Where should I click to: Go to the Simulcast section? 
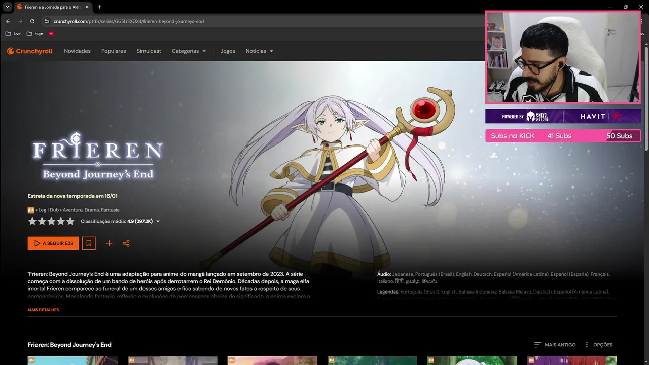click(149, 51)
